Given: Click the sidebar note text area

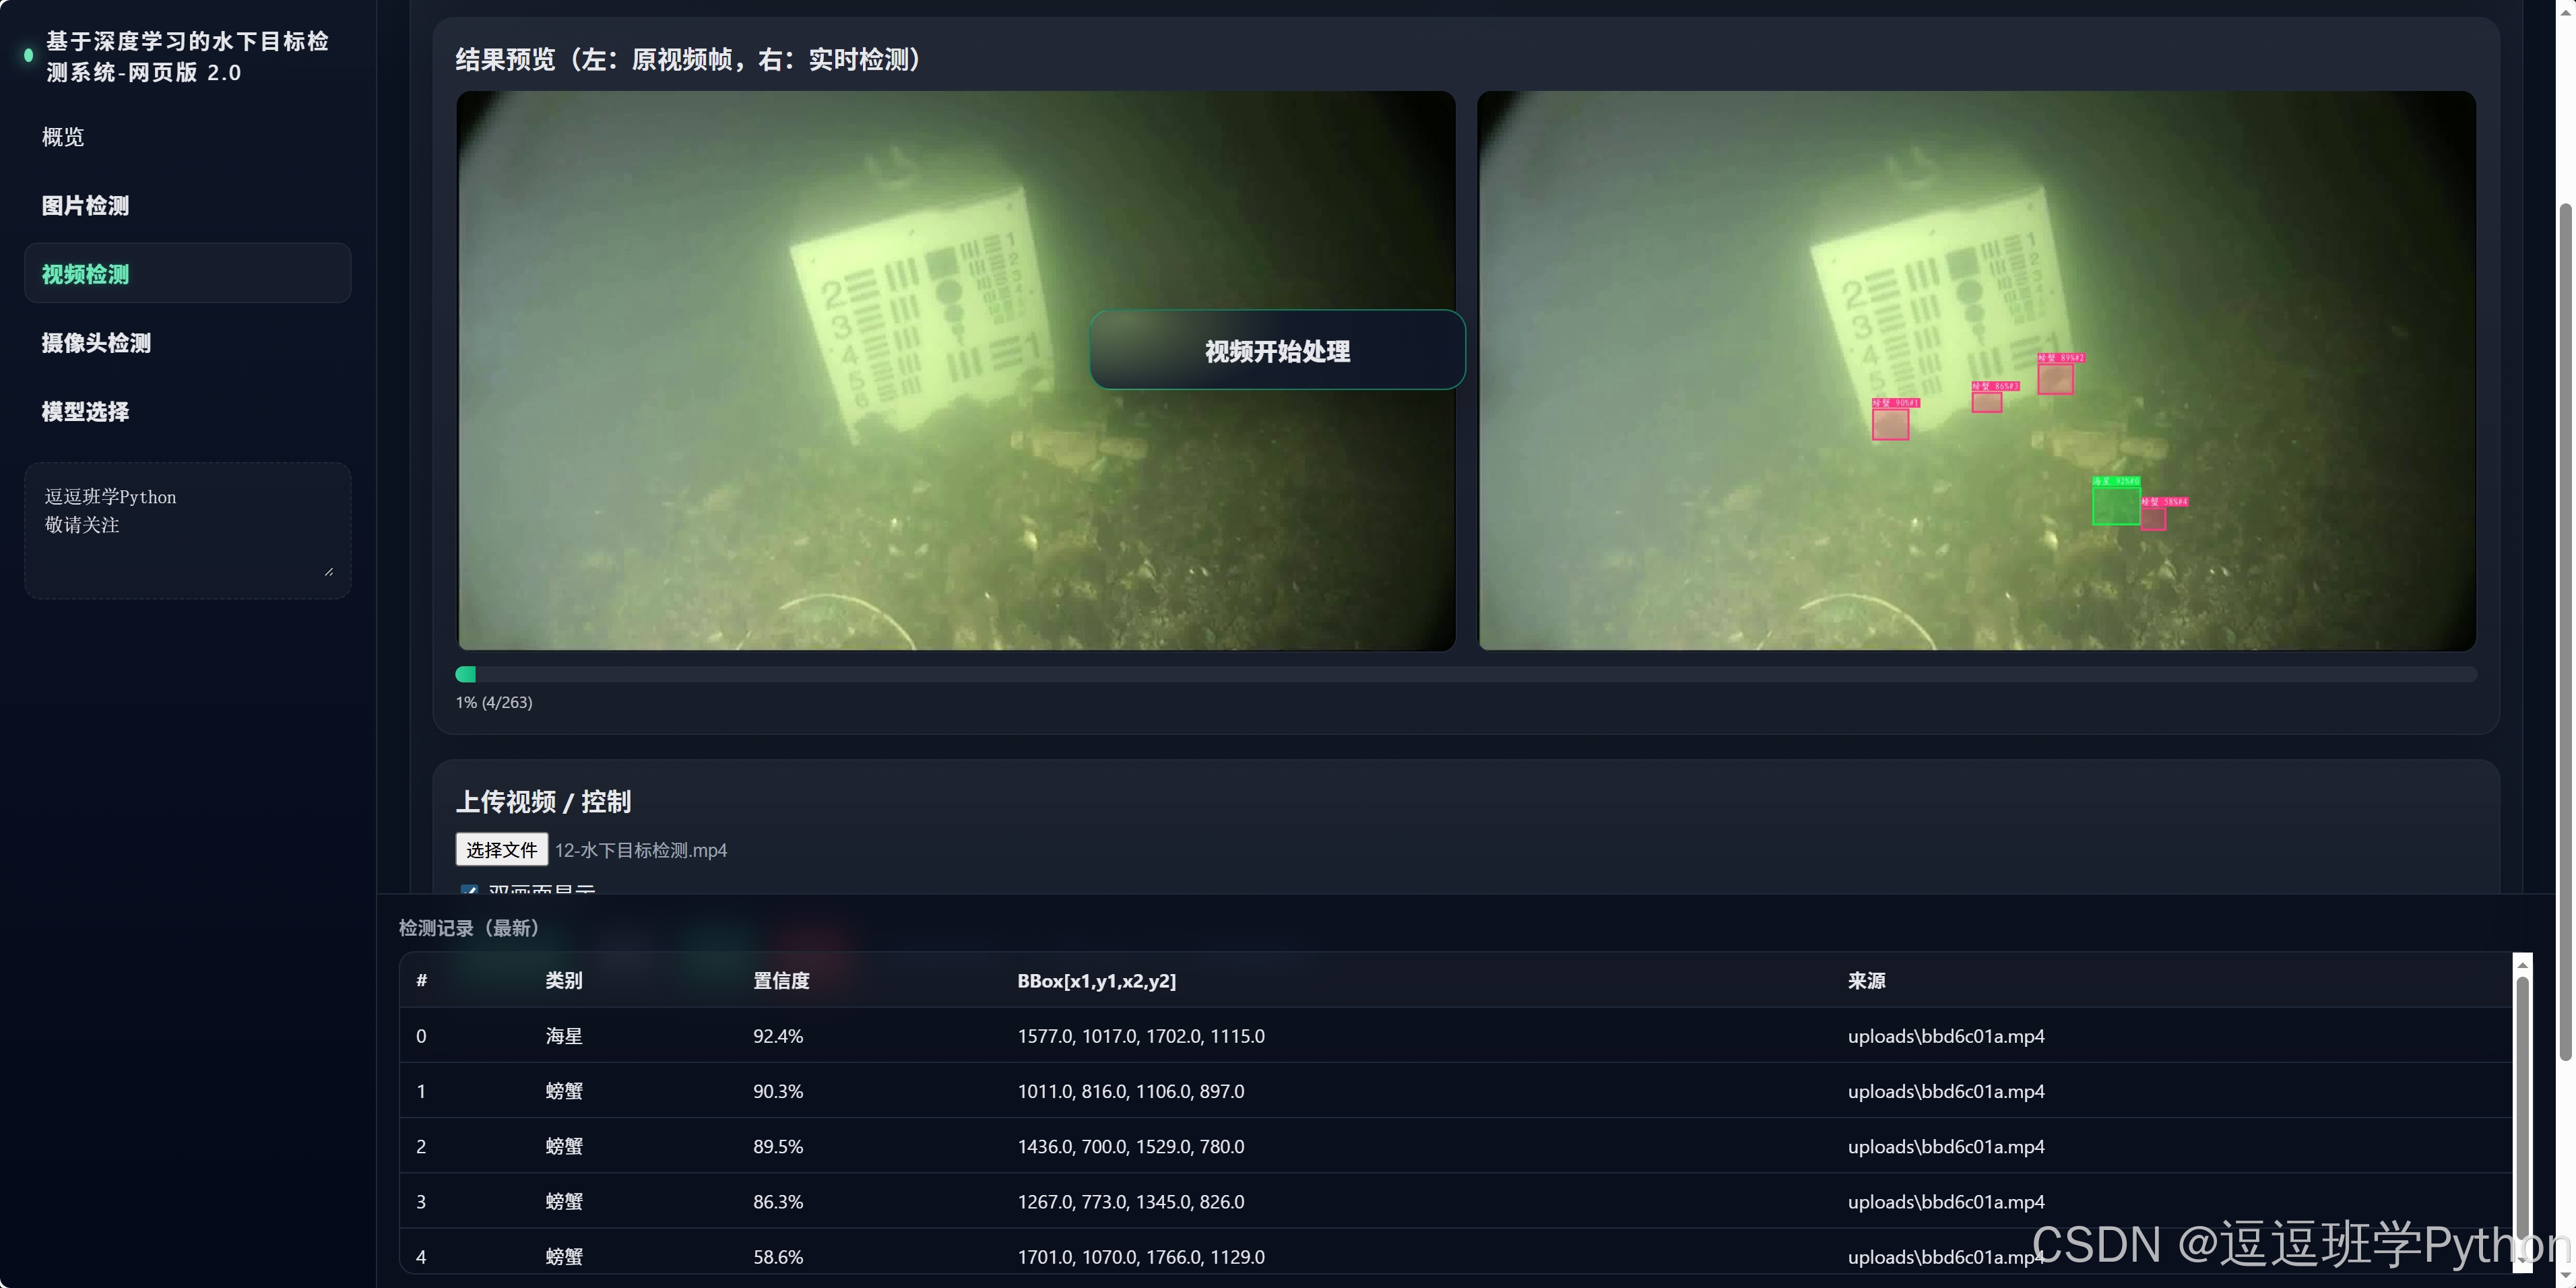Looking at the screenshot, I should 187,530.
